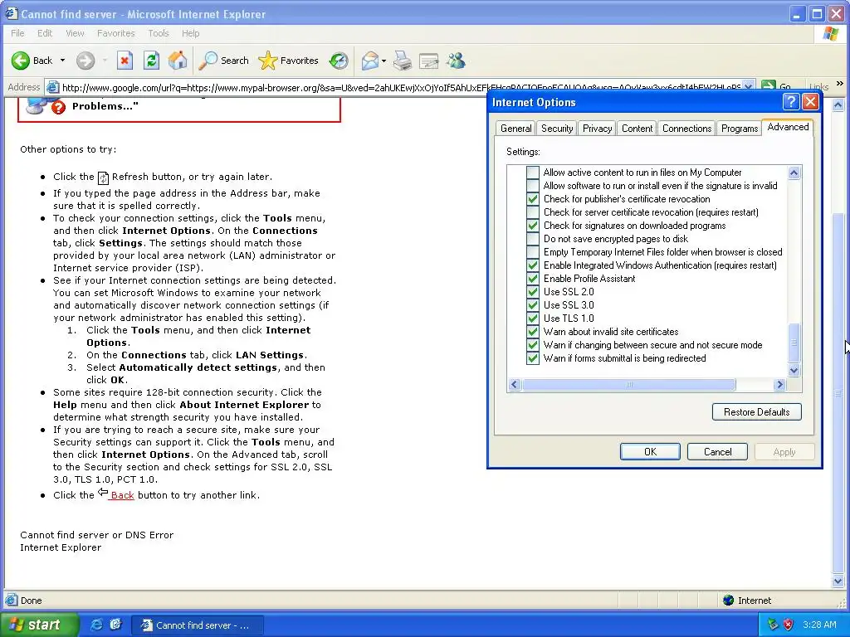
Task: Click the Restore Defaults button
Action: [757, 411]
